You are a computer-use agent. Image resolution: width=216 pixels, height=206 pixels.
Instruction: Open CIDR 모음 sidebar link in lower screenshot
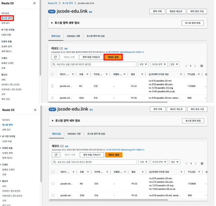click(7, 141)
